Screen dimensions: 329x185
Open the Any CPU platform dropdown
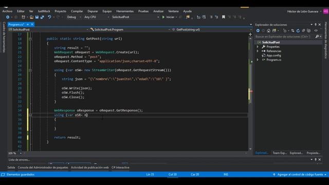(97, 17)
